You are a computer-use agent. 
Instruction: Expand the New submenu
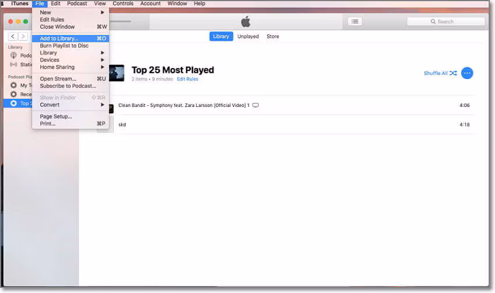[x=70, y=13]
